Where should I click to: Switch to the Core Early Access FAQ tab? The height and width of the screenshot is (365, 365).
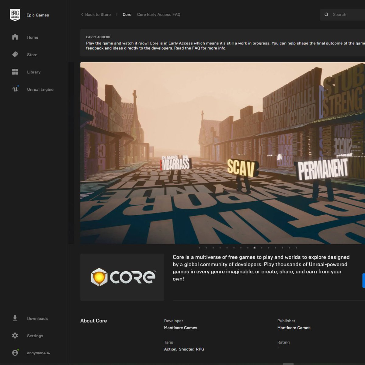pos(158,15)
